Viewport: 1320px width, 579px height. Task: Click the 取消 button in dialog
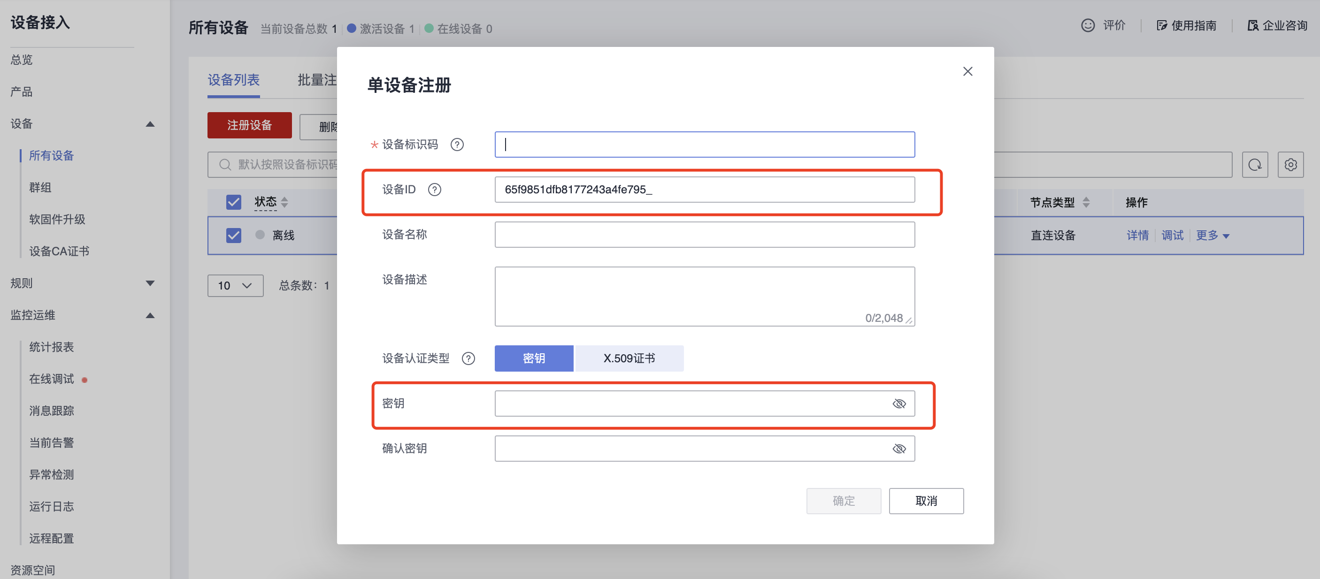[x=926, y=501]
